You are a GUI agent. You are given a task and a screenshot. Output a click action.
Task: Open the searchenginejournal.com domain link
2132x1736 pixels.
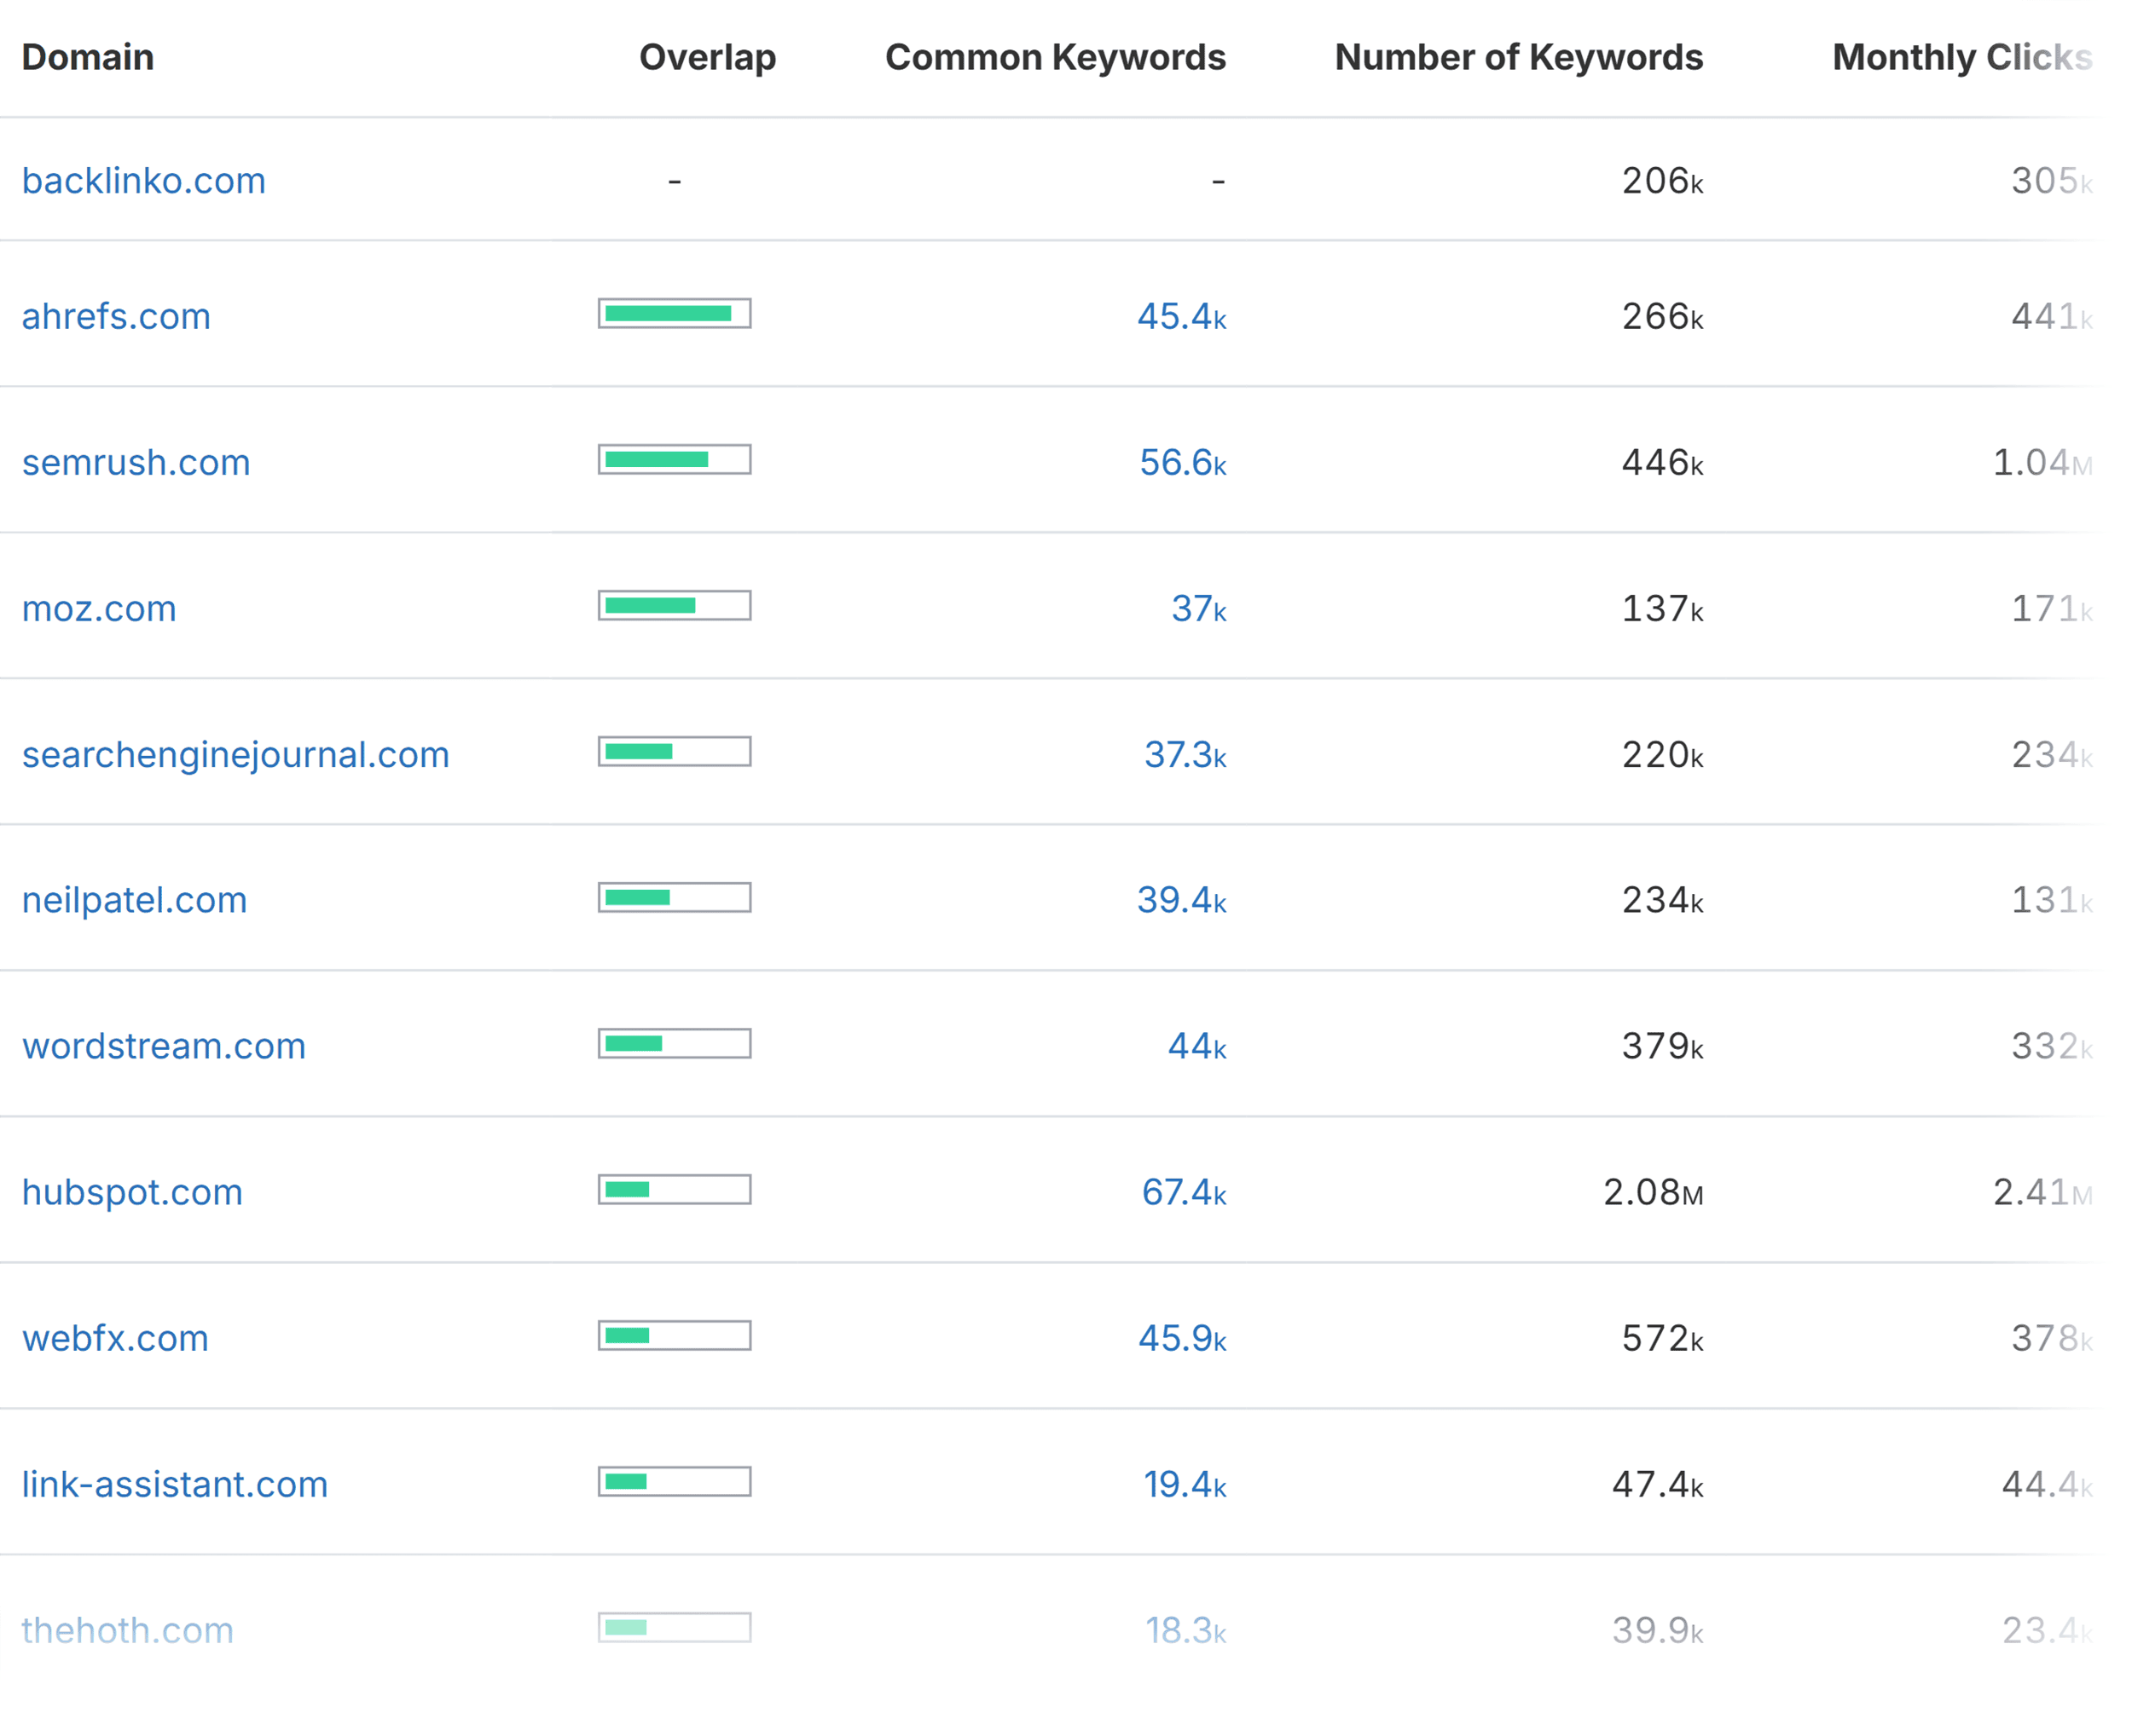tap(236, 754)
